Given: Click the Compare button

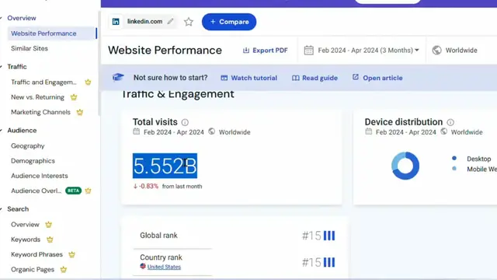Looking at the screenshot, I should [229, 22].
